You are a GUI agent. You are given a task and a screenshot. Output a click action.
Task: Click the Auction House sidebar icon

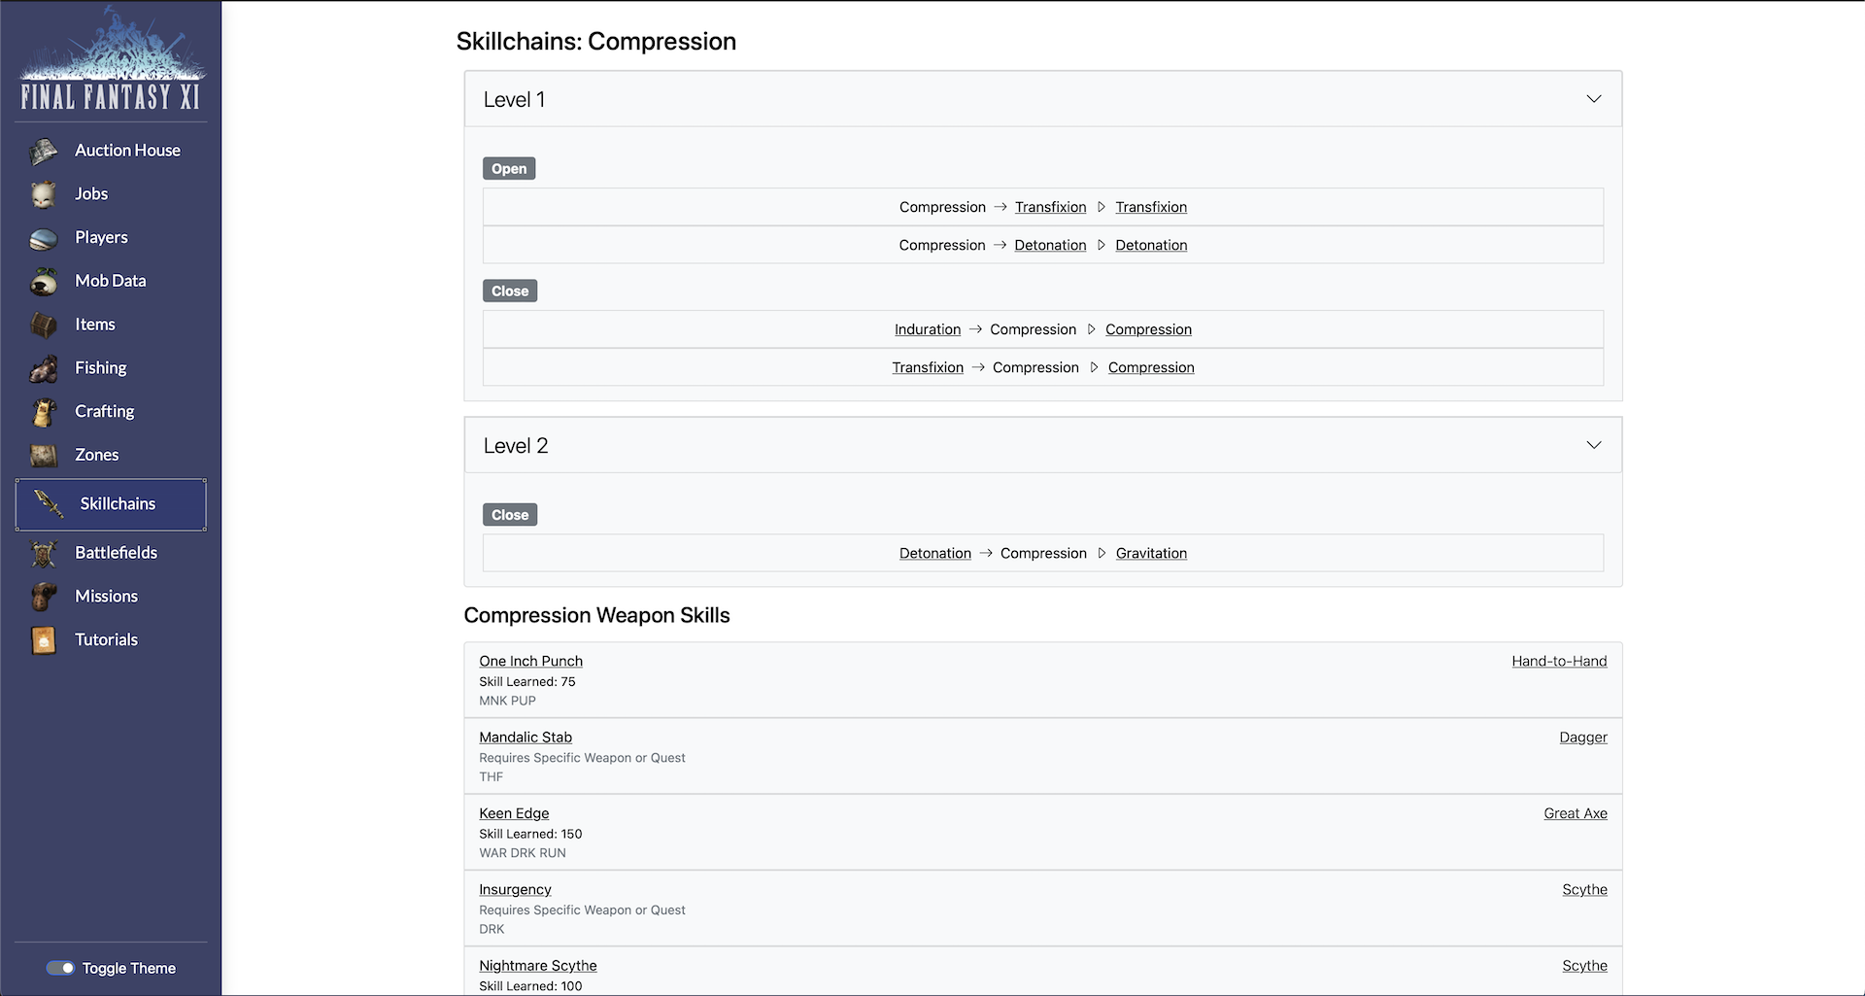tap(44, 152)
